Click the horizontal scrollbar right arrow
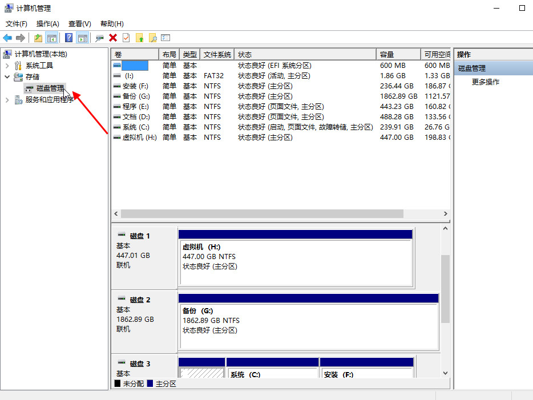Image resolution: width=533 pixels, height=400 pixels. click(446, 213)
